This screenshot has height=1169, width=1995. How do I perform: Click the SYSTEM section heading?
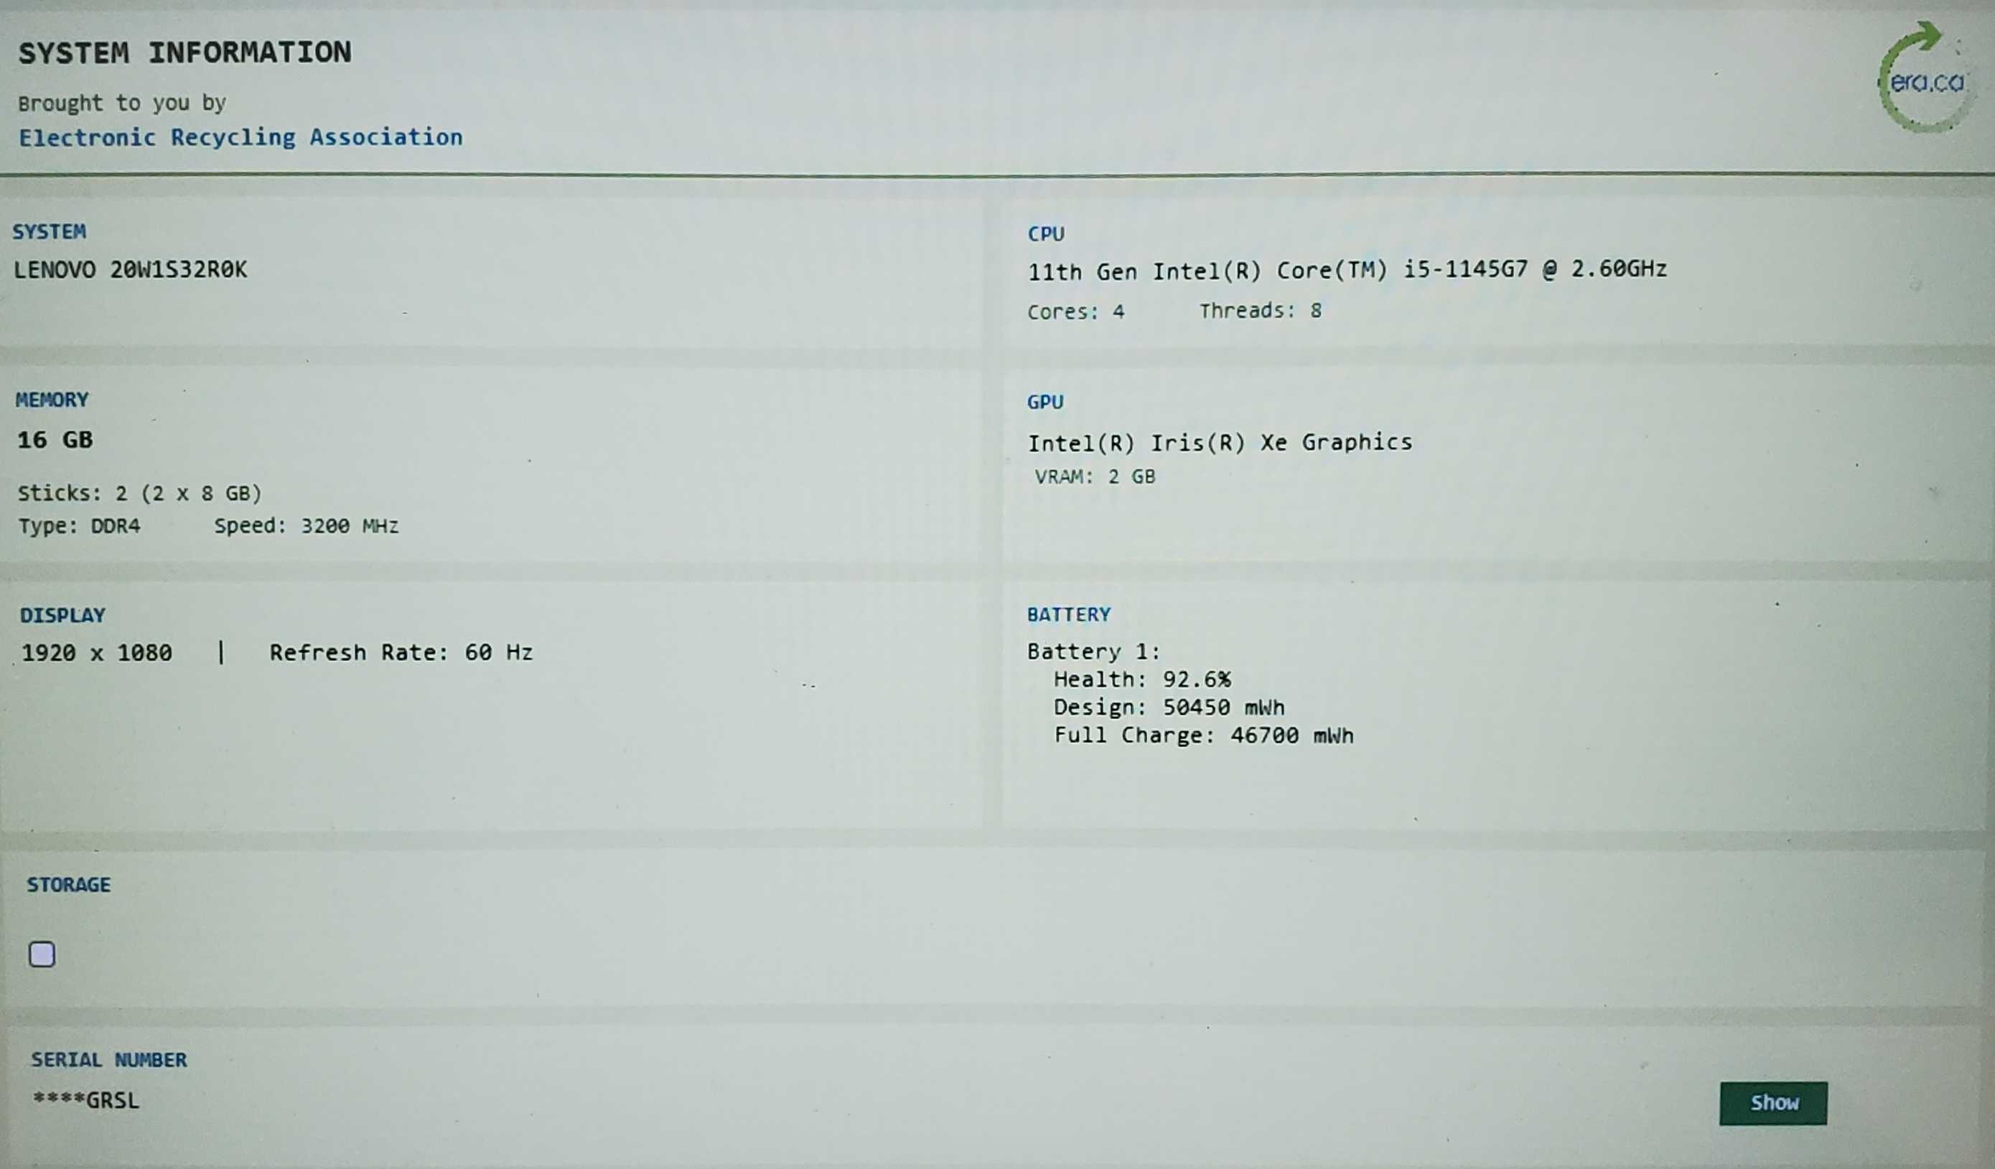49,231
